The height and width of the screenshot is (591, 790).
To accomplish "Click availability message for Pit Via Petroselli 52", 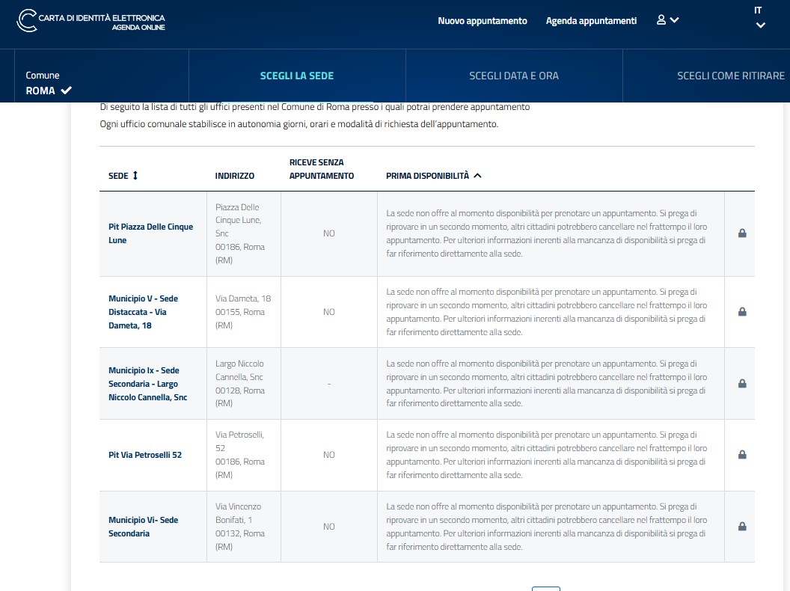I will point(547,454).
